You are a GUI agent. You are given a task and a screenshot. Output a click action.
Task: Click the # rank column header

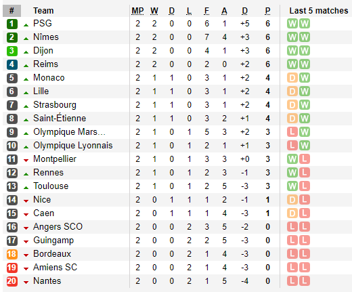(12, 11)
